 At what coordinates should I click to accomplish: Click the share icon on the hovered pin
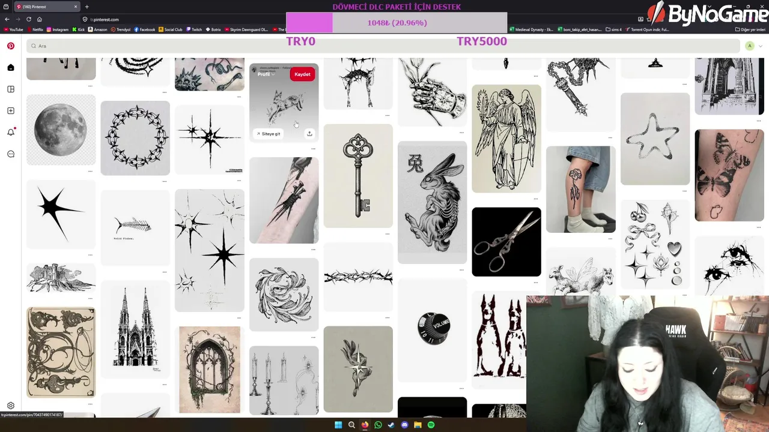coord(309,134)
